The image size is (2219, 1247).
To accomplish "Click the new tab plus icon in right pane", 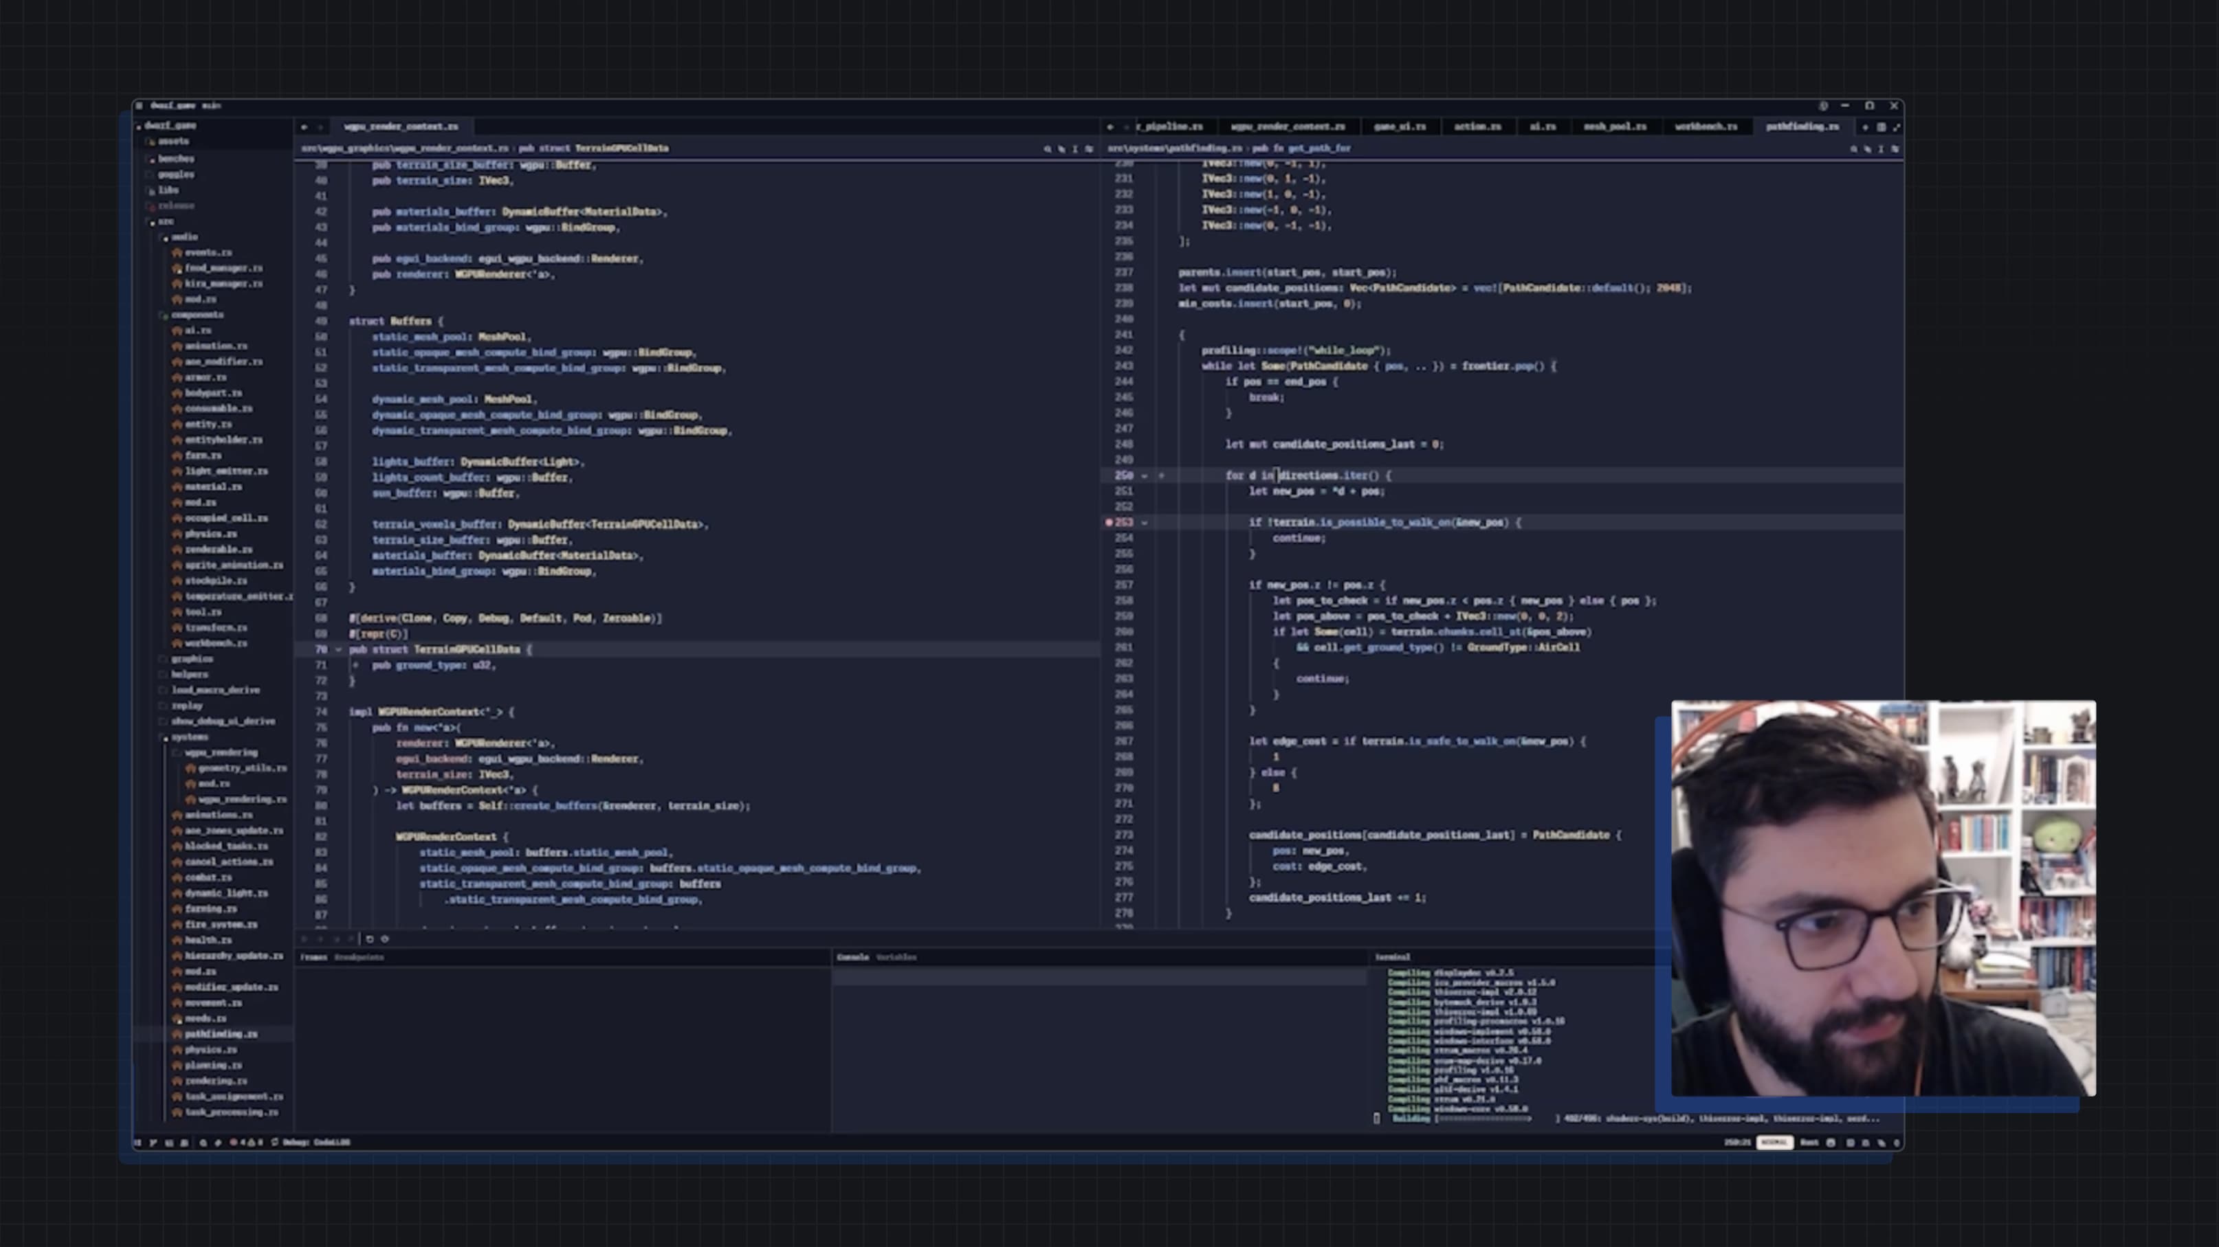I will (x=1865, y=126).
